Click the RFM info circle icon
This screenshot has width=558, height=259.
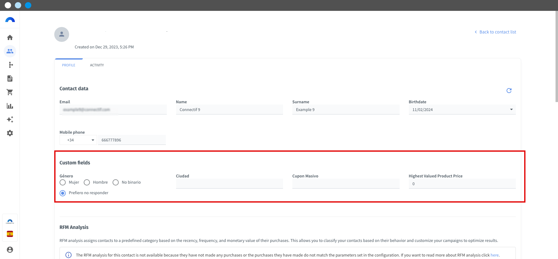(69, 255)
